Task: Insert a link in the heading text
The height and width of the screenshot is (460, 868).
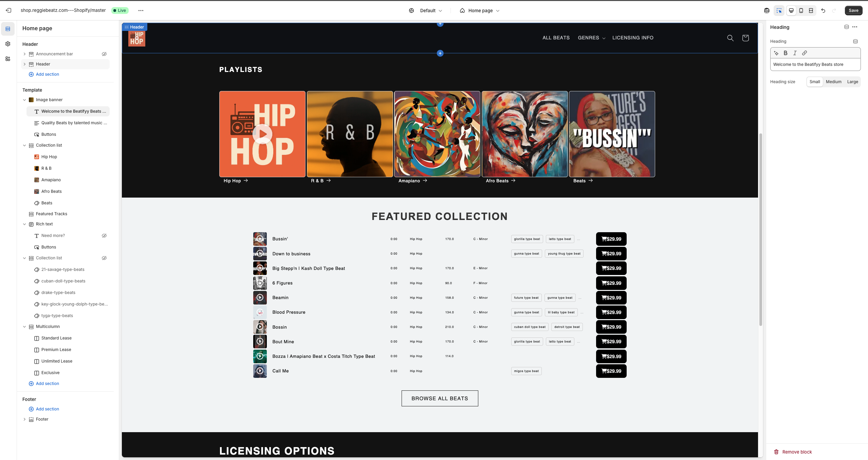Action: 804,53
